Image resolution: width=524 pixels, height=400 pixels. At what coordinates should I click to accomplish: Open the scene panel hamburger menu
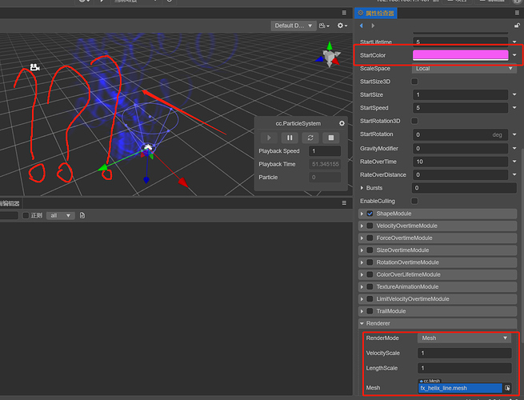[x=345, y=13]
